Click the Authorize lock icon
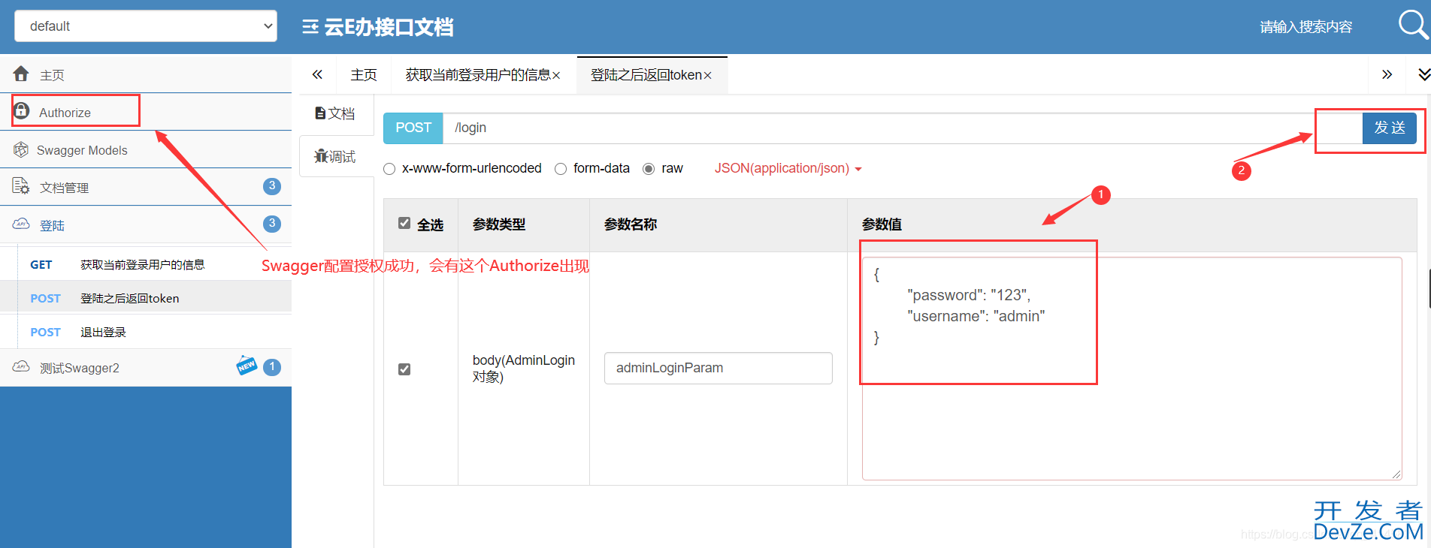 pos(22,111)
